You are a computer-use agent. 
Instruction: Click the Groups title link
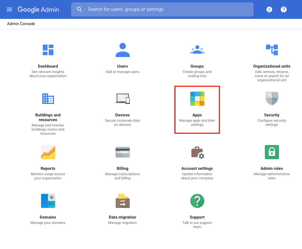pyautogui.click(x=197, y=66)
